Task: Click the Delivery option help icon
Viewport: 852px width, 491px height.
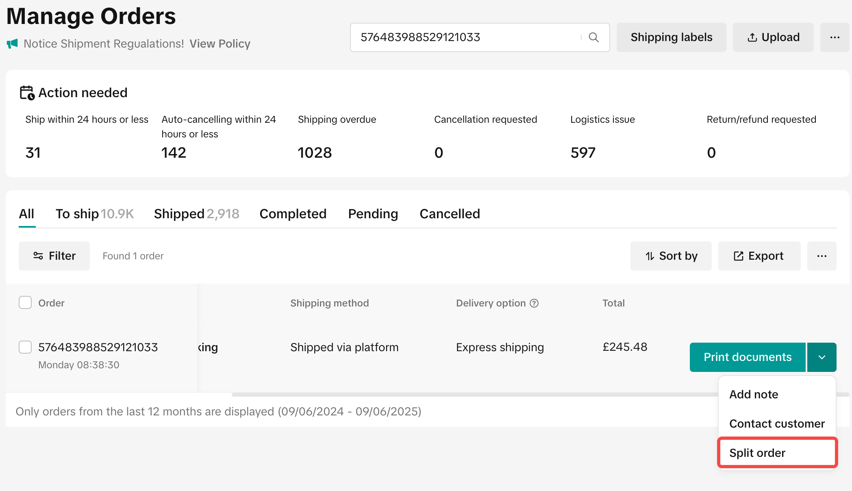Action: (x=534, y=303)
